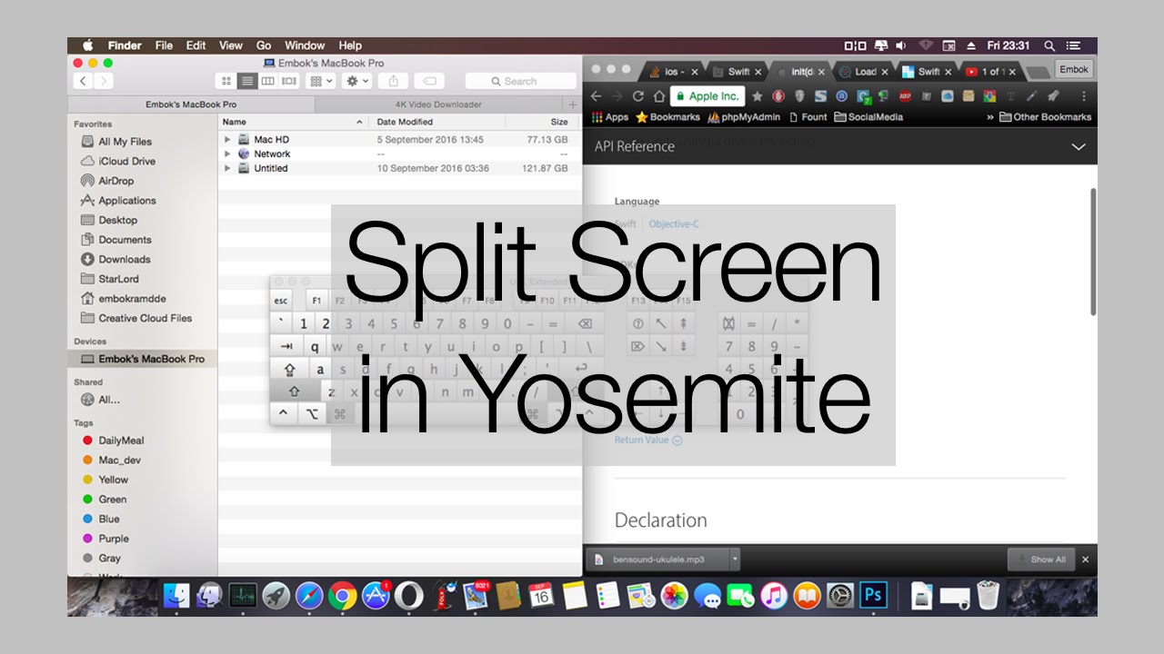Click the Embok profile button in Chrome

[1074, 69]
